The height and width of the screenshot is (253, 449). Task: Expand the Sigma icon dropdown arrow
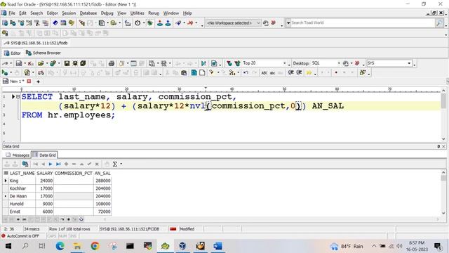[x=121, y=164]
